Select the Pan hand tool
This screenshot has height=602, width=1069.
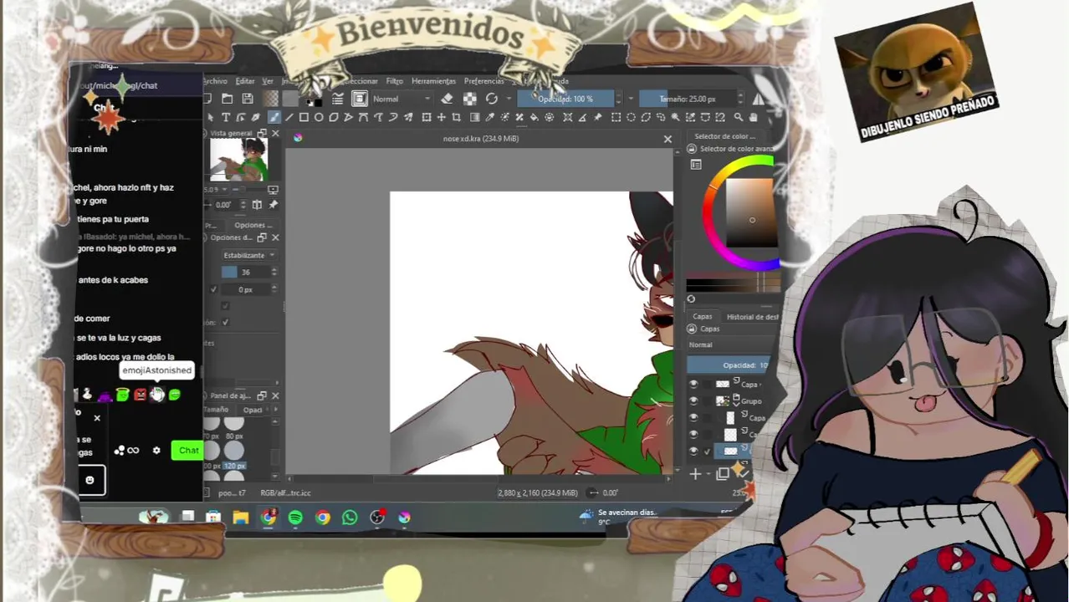point(754,118)
